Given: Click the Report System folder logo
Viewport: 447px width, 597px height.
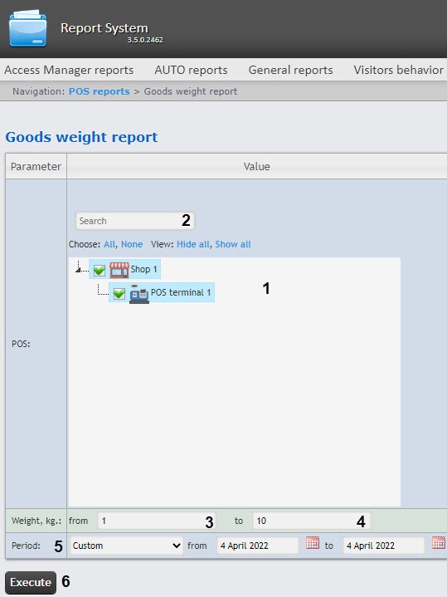Looking at the screenshot, I should click(x=28, y=28).
